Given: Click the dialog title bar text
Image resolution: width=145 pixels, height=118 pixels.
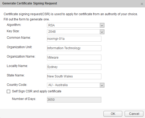Looking at the screenshot, I should click(x=30, y=3).
